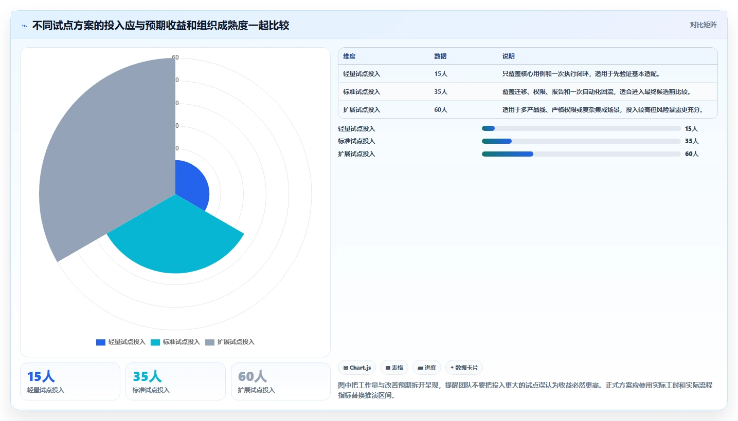738x421 pixels.
Task: Click the 轻量试点投入 progress bar
Action: tap(581, 128)
